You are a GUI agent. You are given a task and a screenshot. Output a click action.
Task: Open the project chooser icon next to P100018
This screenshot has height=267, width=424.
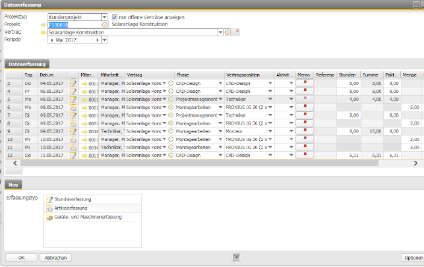point(105,25)
